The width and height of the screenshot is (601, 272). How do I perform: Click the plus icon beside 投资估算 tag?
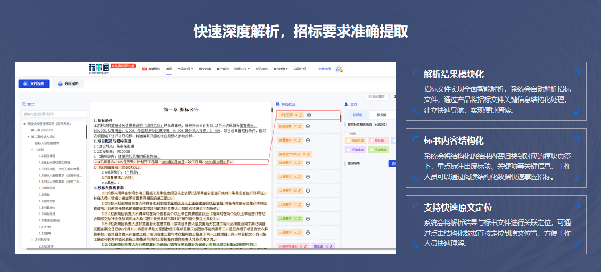308,127
